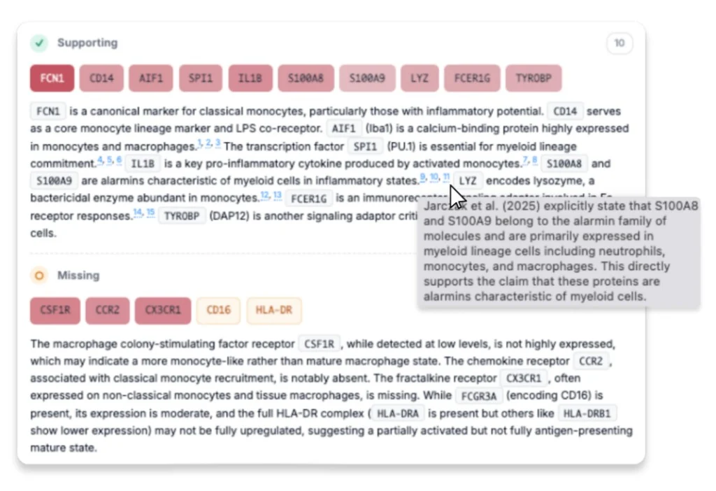Viewport: 716px width, 491px height.
Task: Toggle the CD14 gene chip
Action: pos(101,78)
